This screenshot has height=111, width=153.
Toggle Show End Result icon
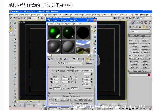click(87, 59)
